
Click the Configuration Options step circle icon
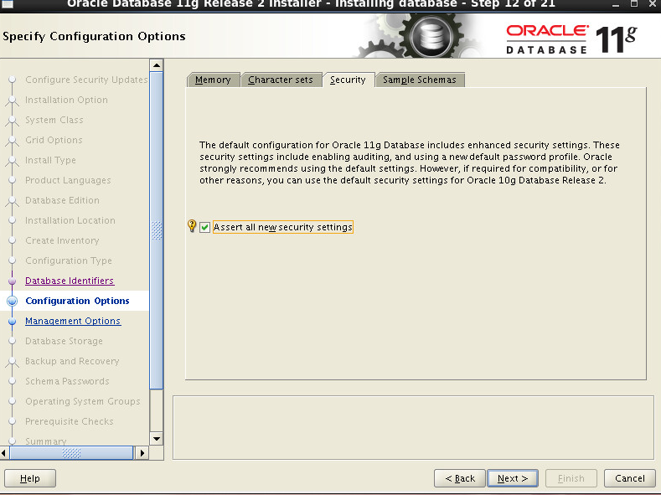click(x=13, y=301)
